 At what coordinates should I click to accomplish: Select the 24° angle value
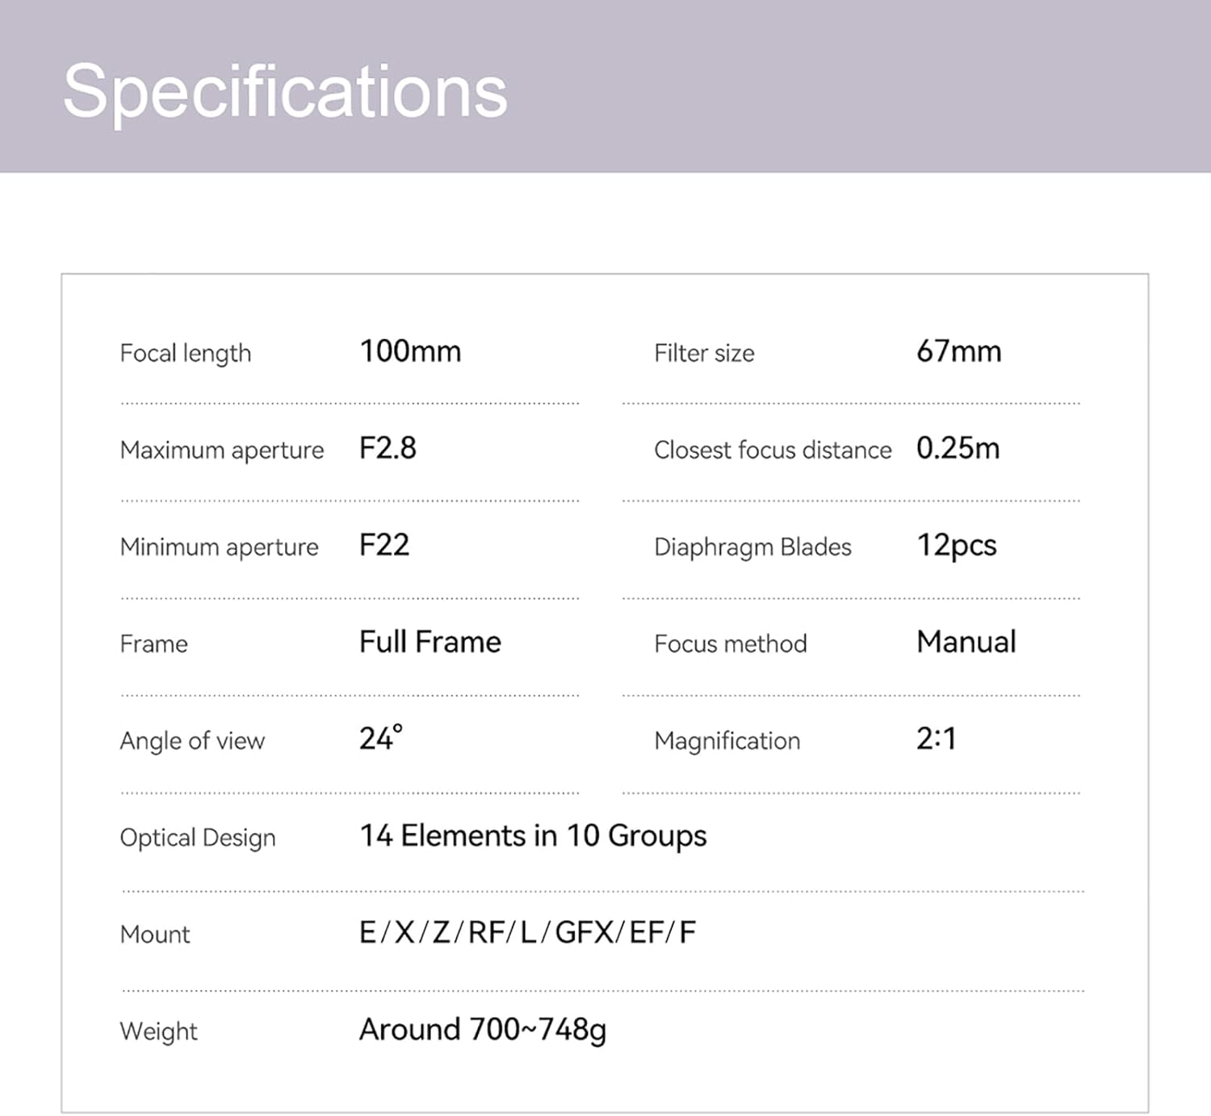tap(380, 738)
